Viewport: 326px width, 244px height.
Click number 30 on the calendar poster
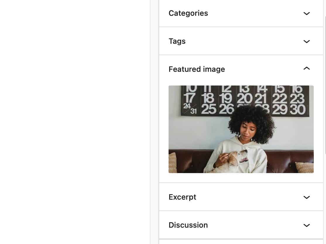[297, 109]
